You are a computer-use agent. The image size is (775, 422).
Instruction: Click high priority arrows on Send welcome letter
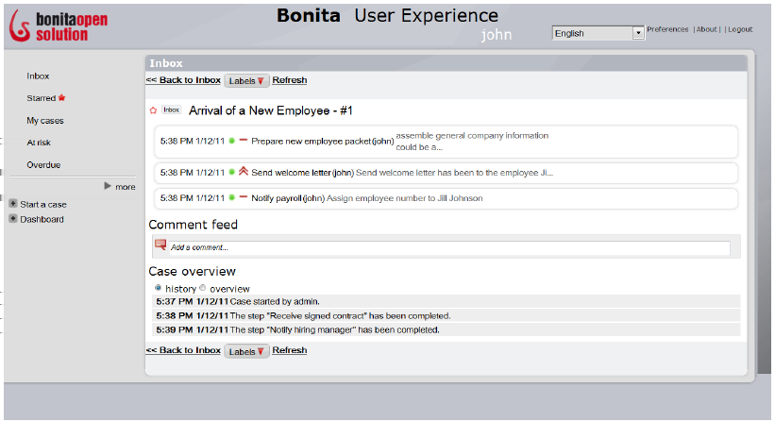tap(244, 171)
